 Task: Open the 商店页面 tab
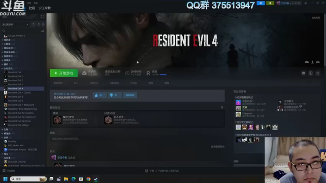[x=58, y=83]
